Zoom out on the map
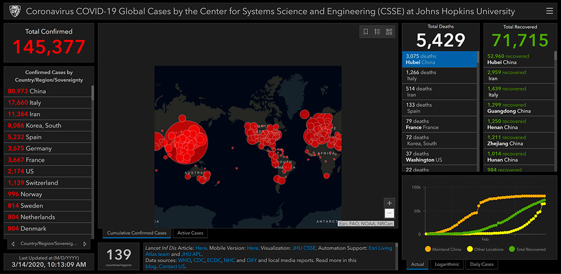The width and height of the screenshot is (561, 274). pos(390,213)
